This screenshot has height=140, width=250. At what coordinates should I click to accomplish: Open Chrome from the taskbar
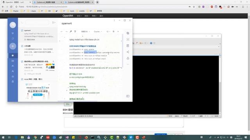pos(35,137)
